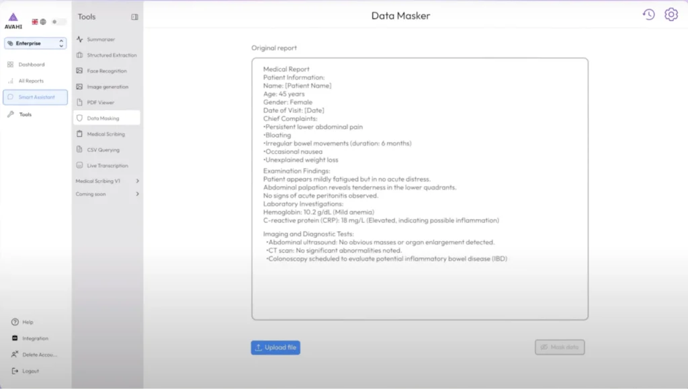688x389 pixels.
Task: Launch the Live Transcription tool
Action: (x=107, y=166)
